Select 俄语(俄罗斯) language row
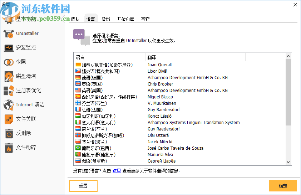 click(179, 161)
